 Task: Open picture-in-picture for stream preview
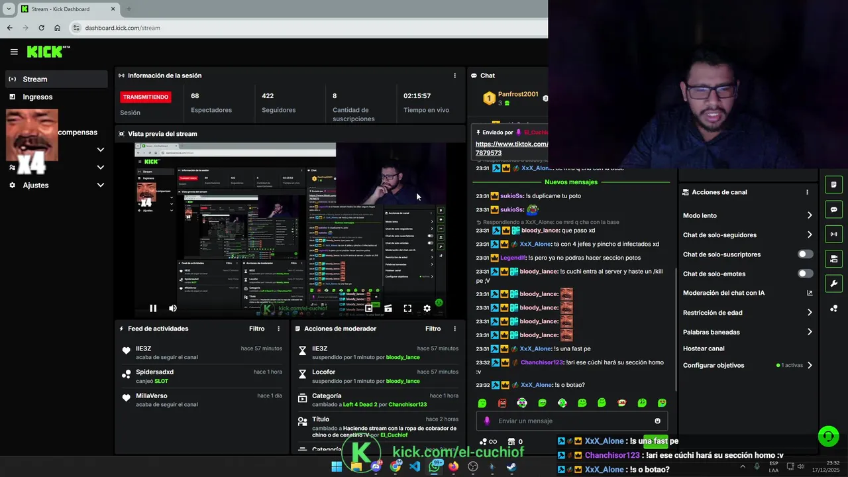pos(369,308)
